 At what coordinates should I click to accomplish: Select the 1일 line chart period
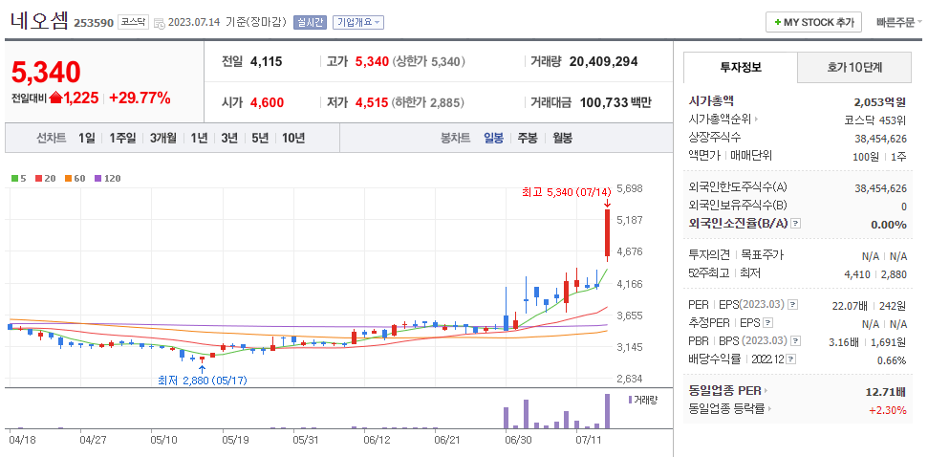[86, 138]
